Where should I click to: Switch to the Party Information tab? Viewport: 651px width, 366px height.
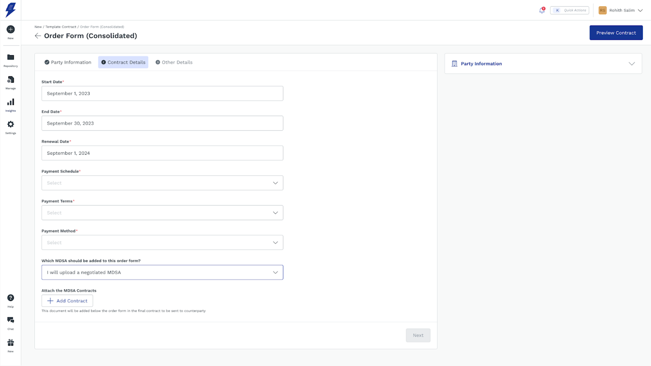68,62
